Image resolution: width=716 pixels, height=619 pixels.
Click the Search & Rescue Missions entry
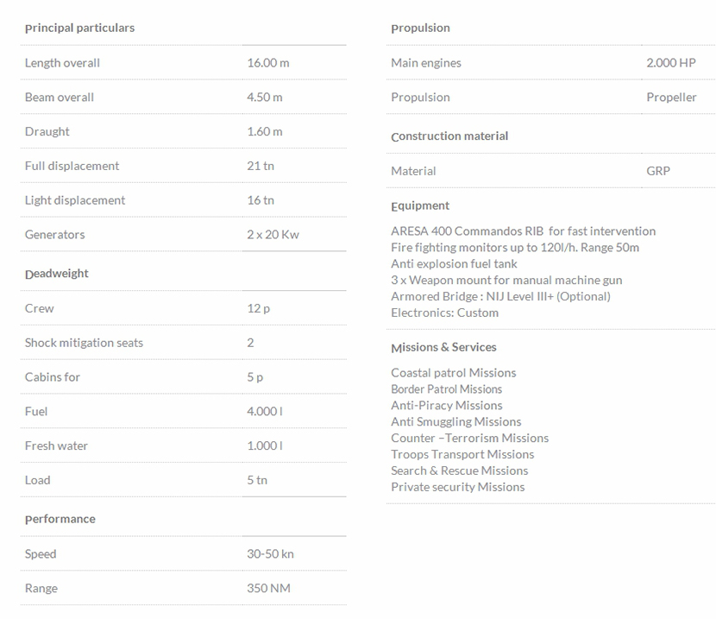click(x=459, y=471)
